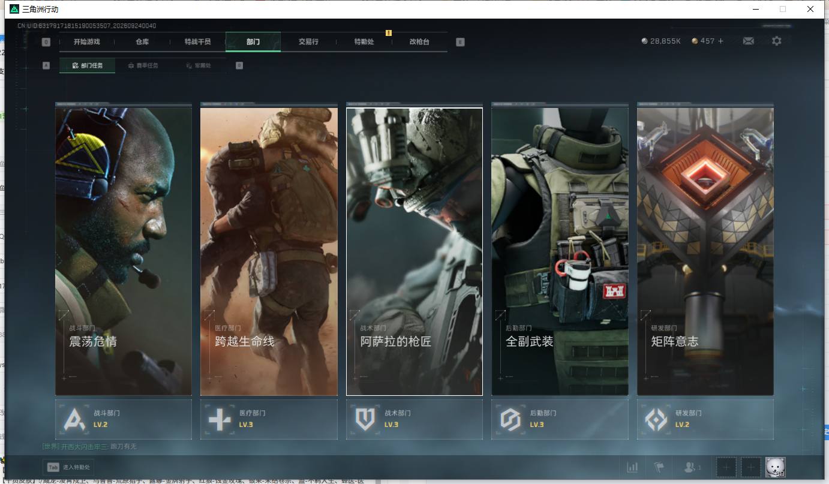Open the 改枪台 tab
The height and width of the screenshot is (484, 829).
click(419, 42)
